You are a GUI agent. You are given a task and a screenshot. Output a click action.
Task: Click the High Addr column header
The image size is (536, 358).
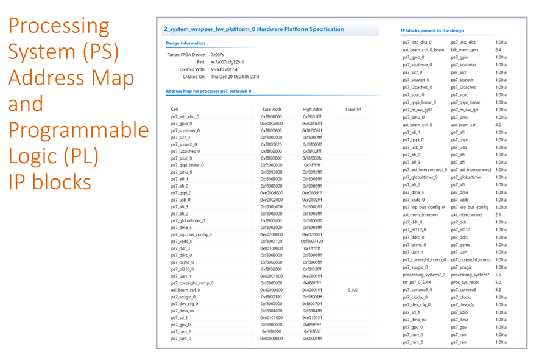point(312,109)
